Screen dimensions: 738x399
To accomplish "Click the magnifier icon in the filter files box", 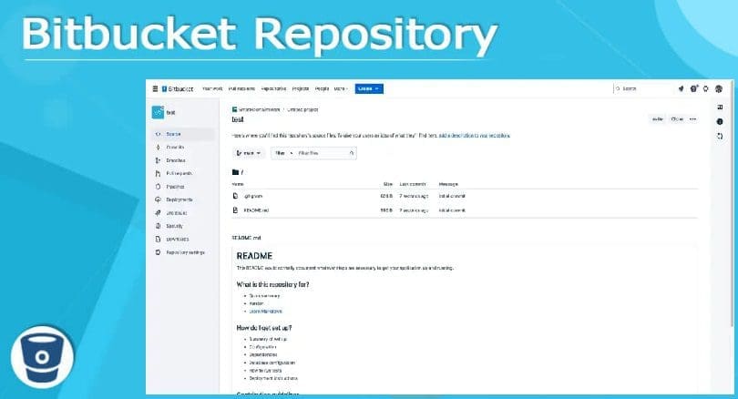I will pyautogui.click(x=351, y=153).
